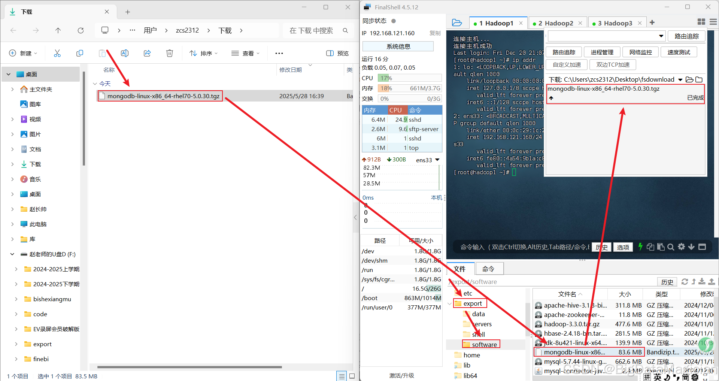Click the Explorer search box

click(x=318, y=30)
